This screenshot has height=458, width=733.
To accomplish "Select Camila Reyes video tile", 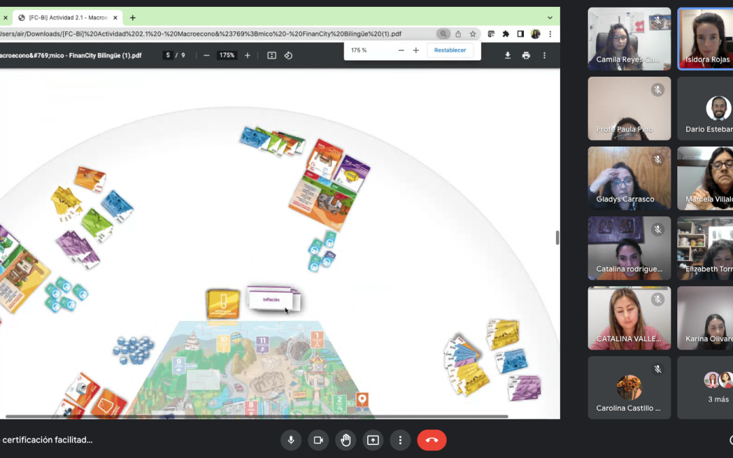I will pyautogui.click(x=629, y=39).
